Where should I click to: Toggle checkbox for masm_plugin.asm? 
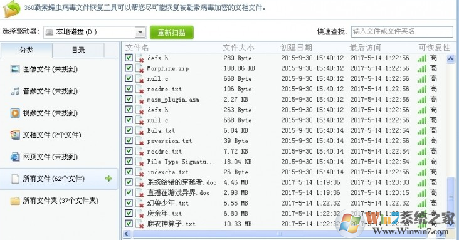129,99
